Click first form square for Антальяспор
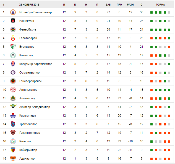The height and width of the screenshot is (164, 175). pyautogui.click(x=151, y=90)
